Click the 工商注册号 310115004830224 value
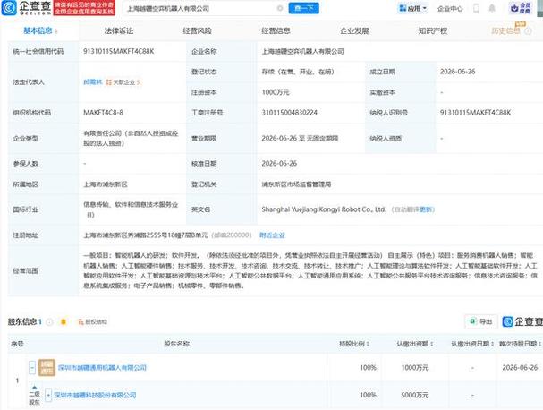The width and height of the screenshot is (543, 410). [290, 113]
